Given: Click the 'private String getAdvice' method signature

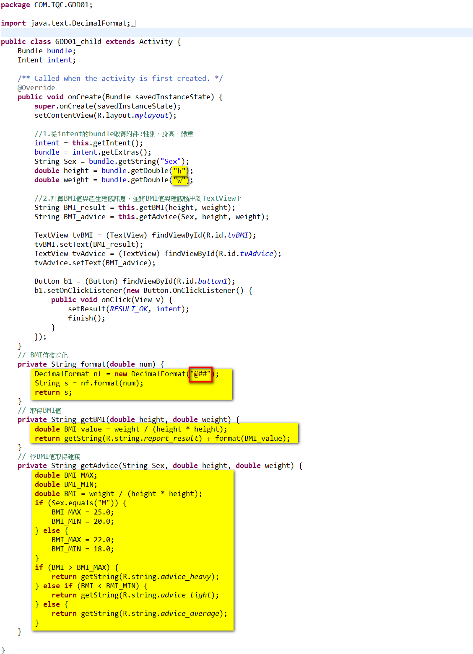Looking at the screenshot, I should [160, 466].
